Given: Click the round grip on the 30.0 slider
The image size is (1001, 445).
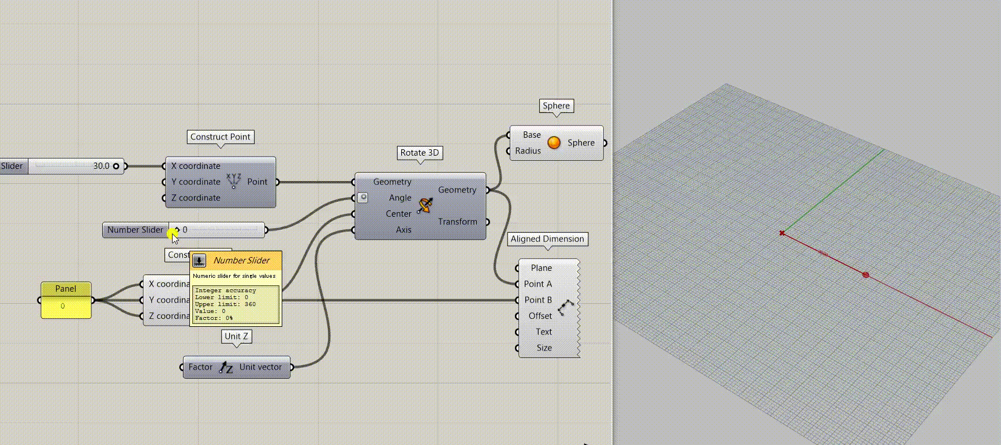Looking at the screenshot, I should [116, 166].
